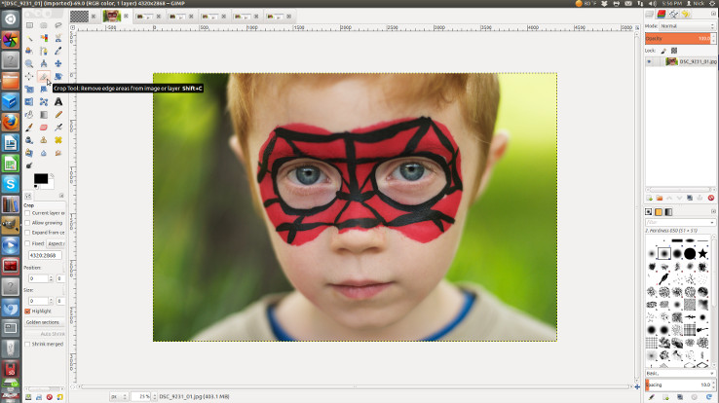Select the Blend gradient tool
Image resolution: width=719 pixels, height=403 pixels.
pyautogui.click(x=44, y=115)
